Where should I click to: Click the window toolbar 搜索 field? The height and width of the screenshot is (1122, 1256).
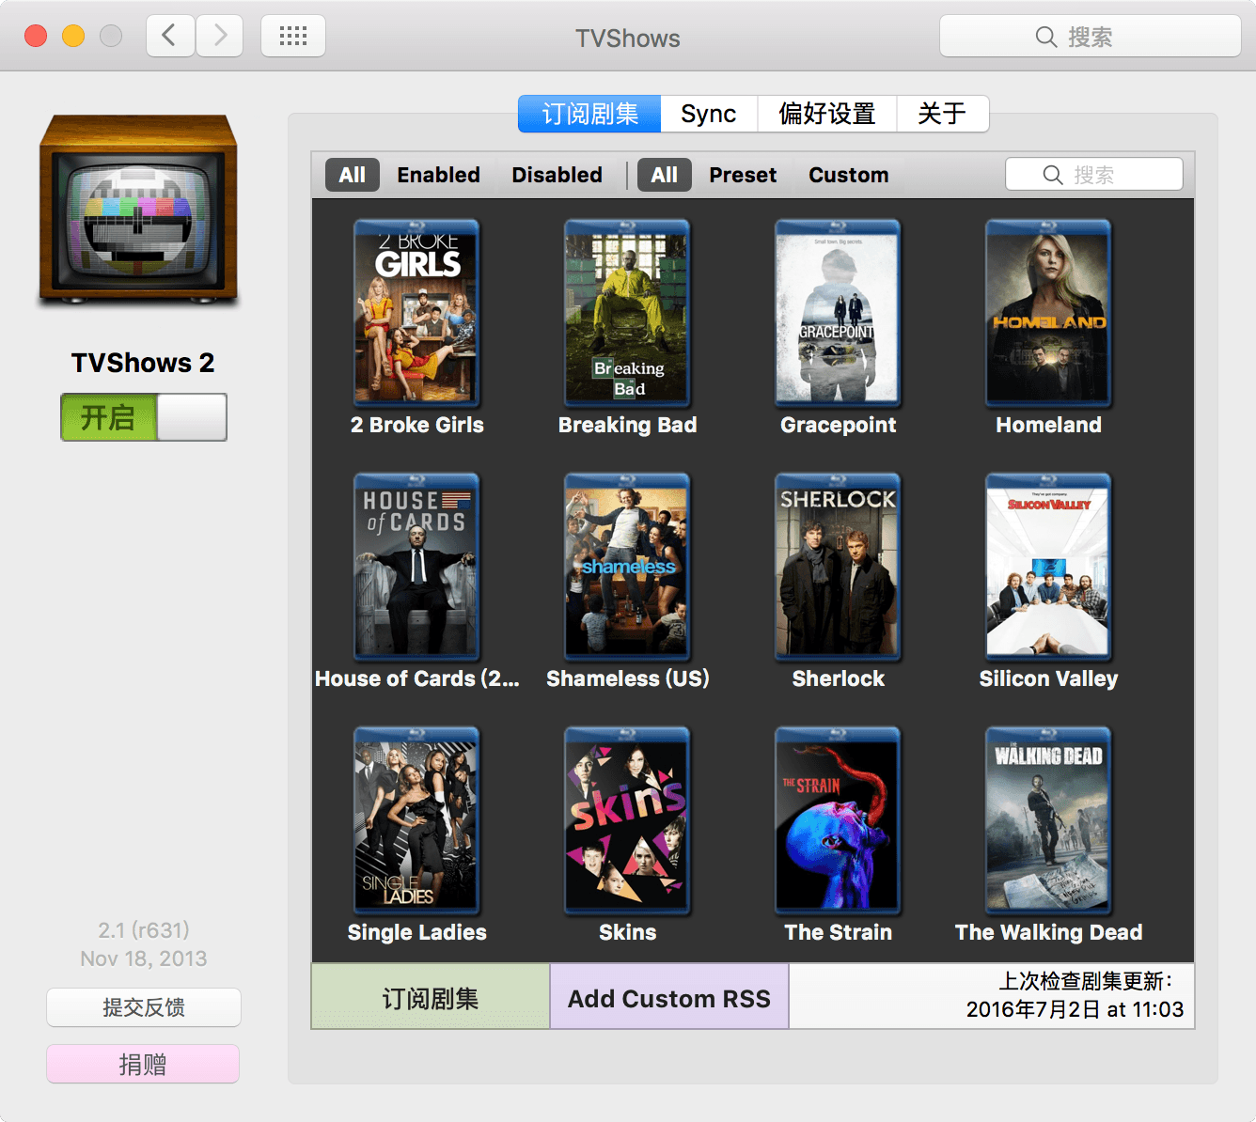point(1091,37)
